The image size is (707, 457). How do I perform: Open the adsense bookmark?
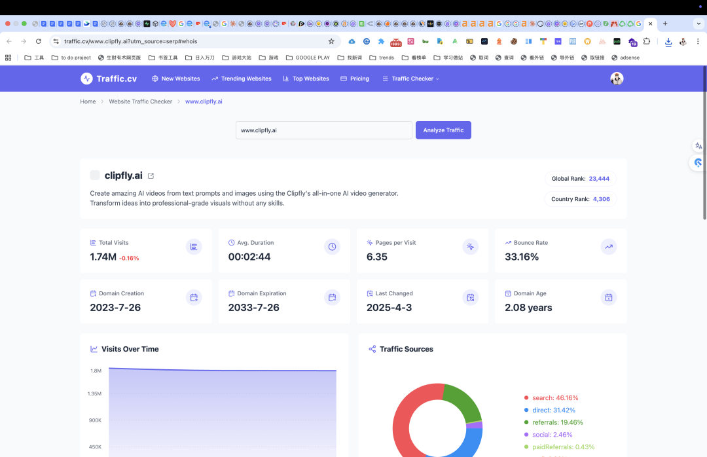pos(625,58)
